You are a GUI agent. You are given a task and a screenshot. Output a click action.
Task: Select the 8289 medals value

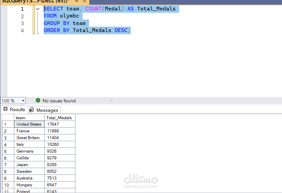[x=60, y=165]
